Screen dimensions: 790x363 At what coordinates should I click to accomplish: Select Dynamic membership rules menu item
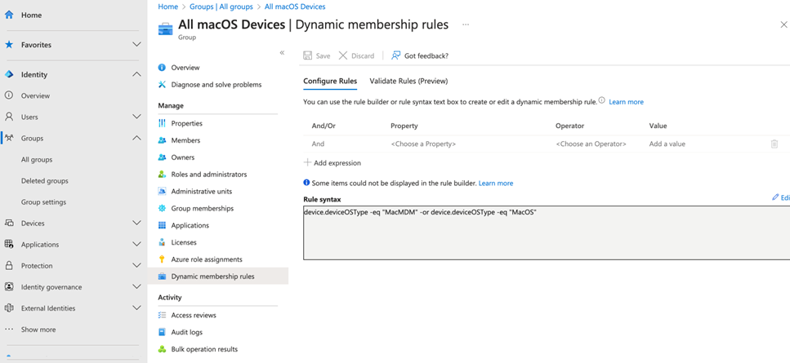coord(218,277)
